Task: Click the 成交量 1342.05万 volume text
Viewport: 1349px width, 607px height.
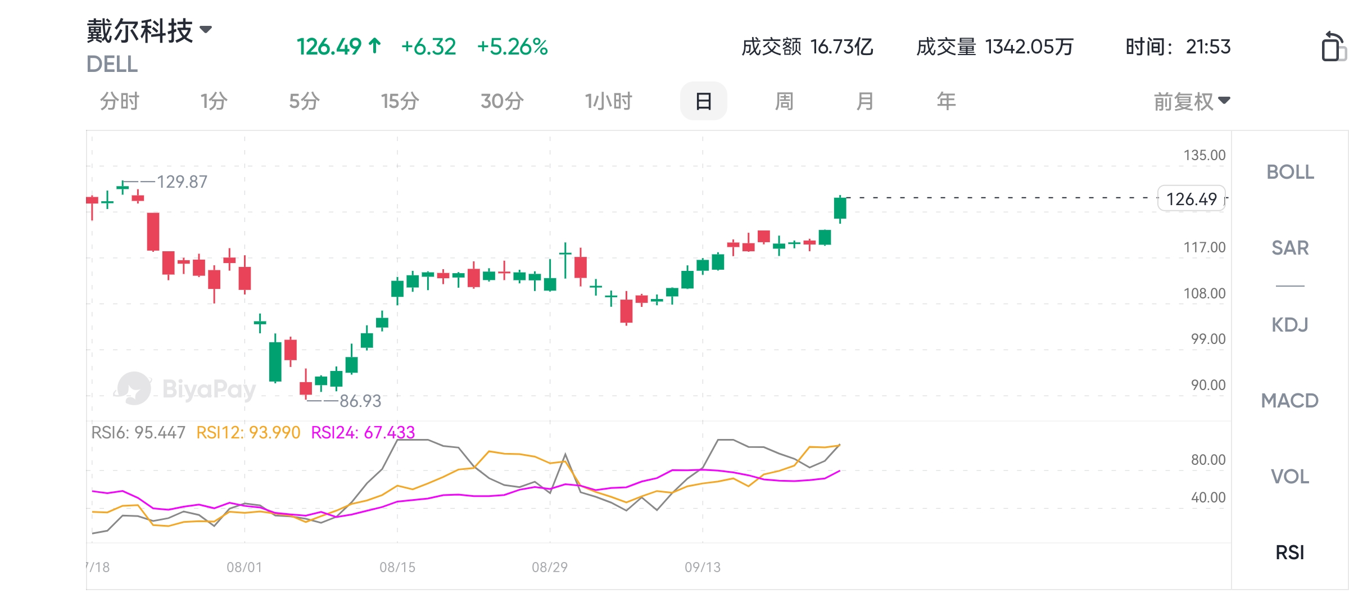Action: pos(995,47)
